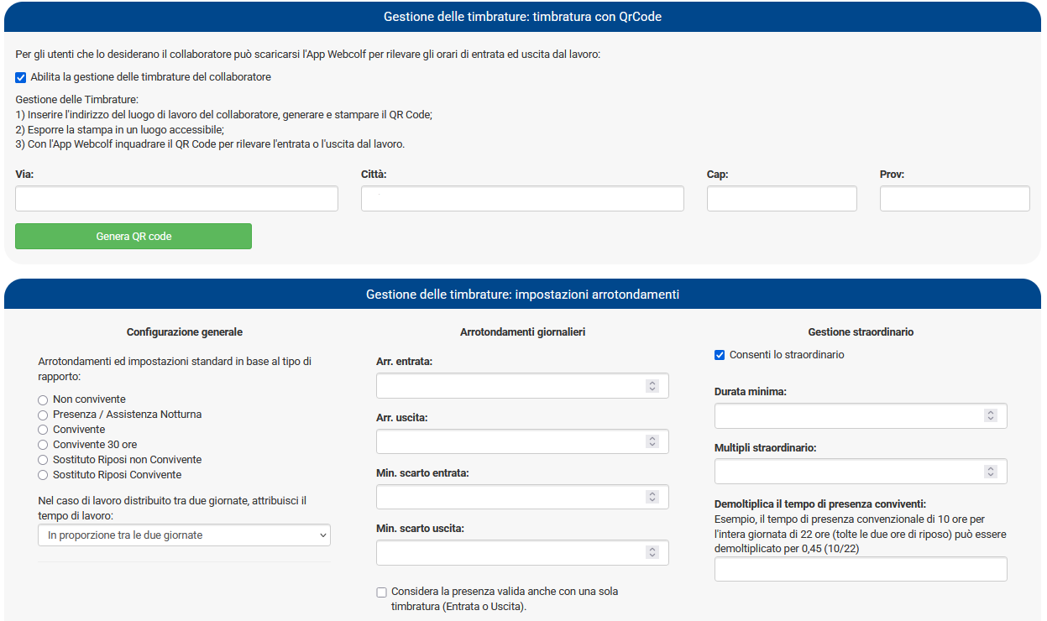This screenshot has height=621, width=1047.
Task: Focus the Città input field
Action: click(x=522, y=199)
